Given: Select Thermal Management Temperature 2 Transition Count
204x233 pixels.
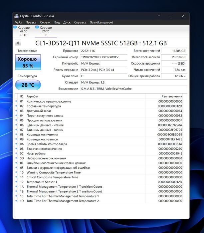Looking at the screenshot, I should (x=64, y=191).
